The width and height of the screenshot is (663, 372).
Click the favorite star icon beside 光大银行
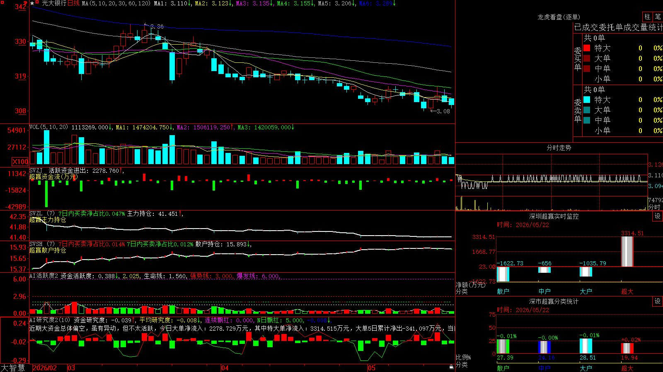point(32,3)
